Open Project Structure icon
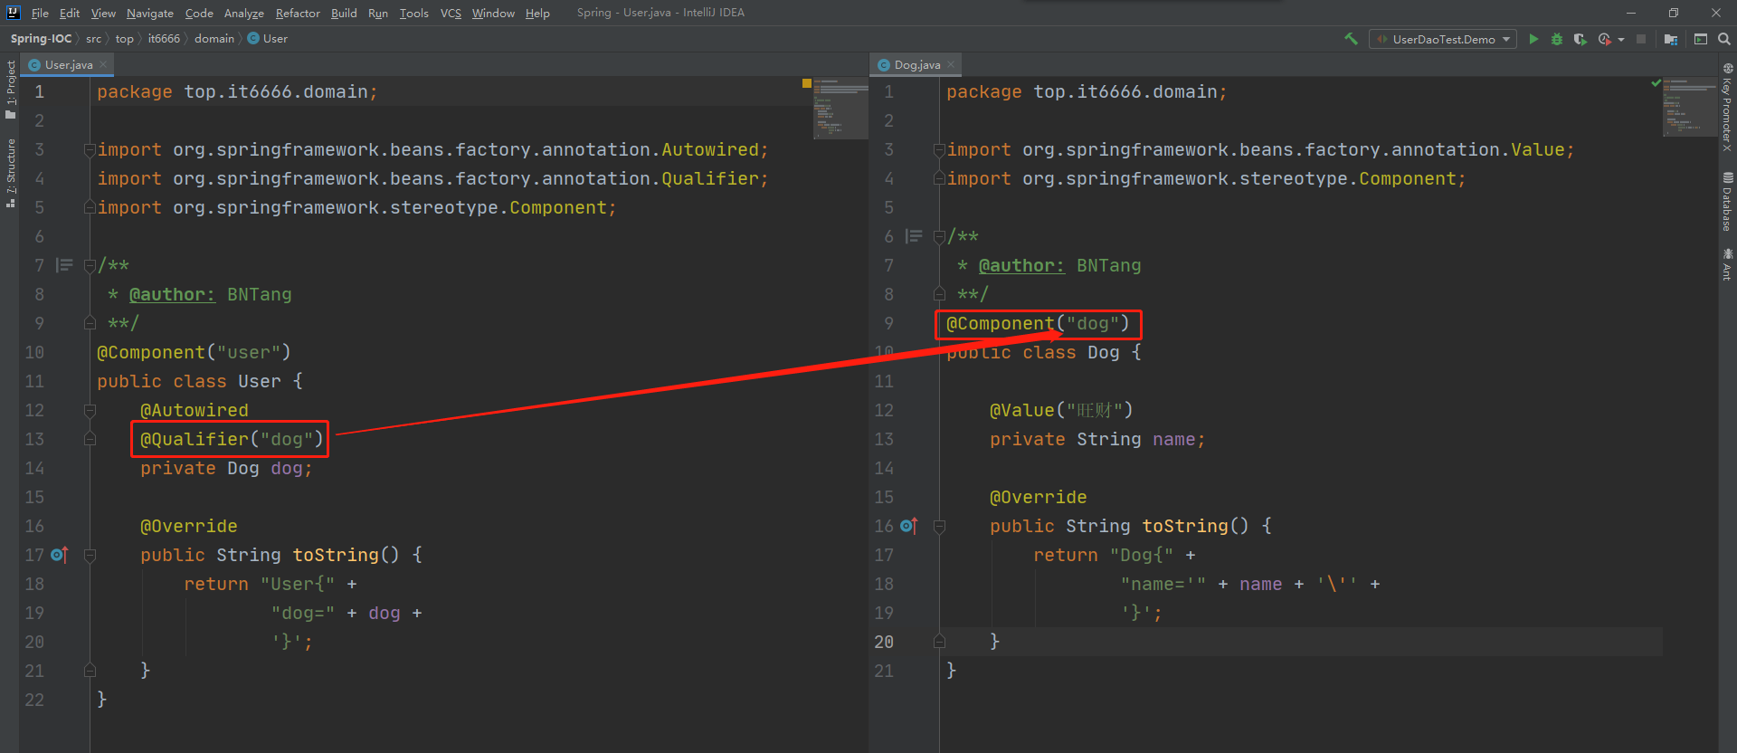Screen dimensions: 1737x753 [x=1671, y=39]
